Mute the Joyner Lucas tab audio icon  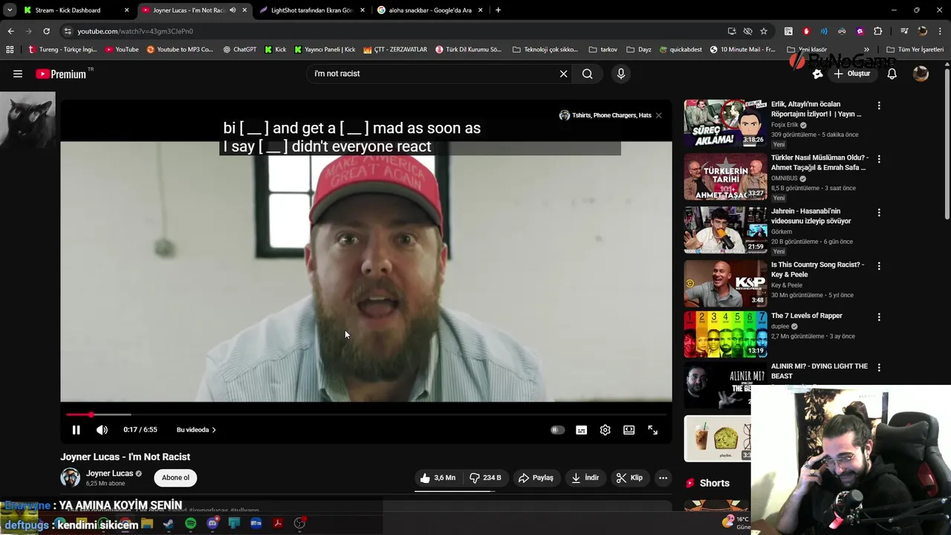(233, 10)
